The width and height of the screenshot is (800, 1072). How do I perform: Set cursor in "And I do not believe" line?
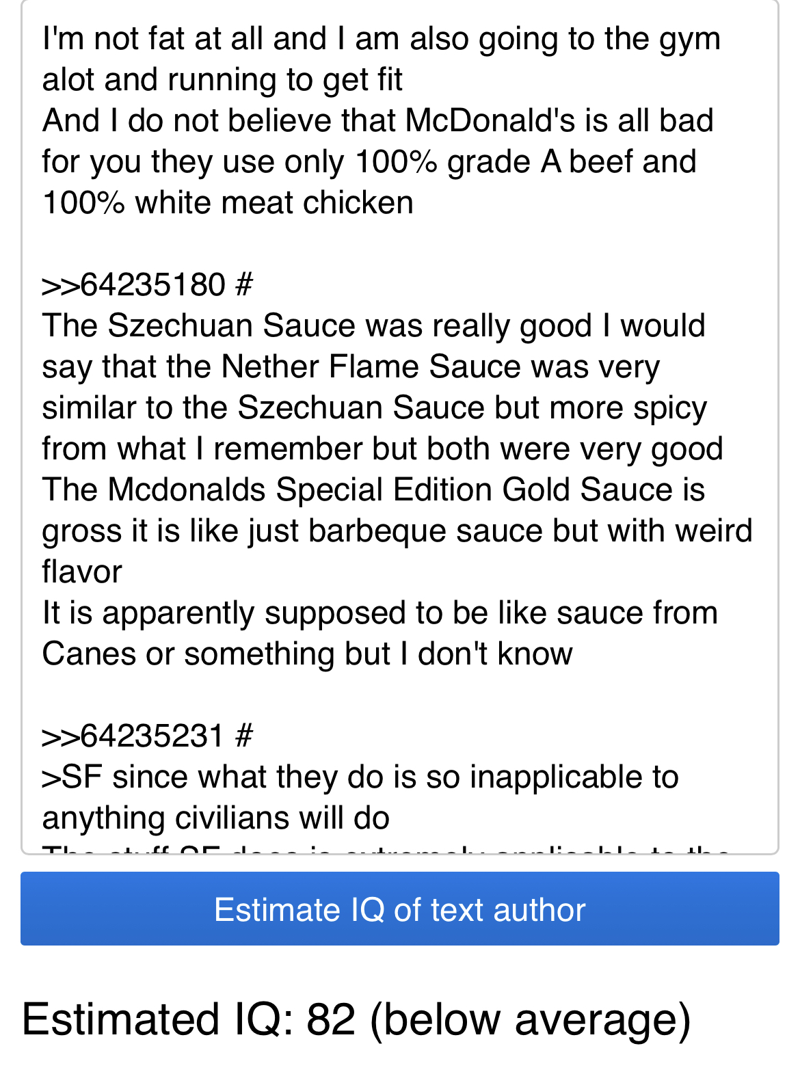tap(377, 121)
